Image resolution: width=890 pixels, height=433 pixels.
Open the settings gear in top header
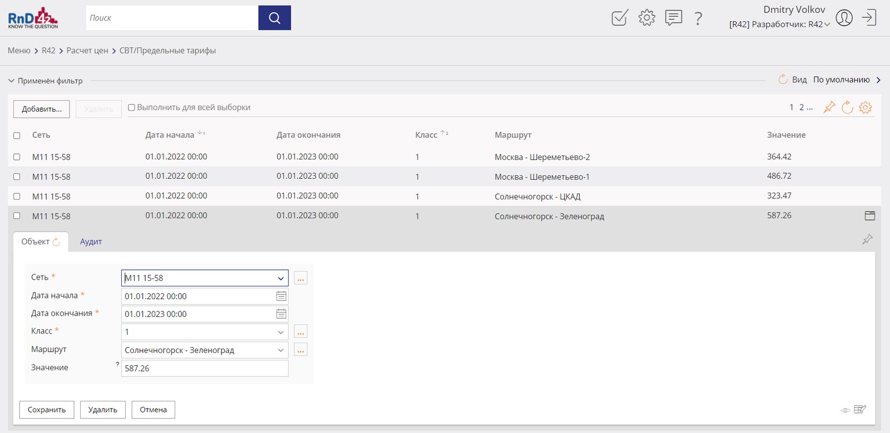click(646, 18)
